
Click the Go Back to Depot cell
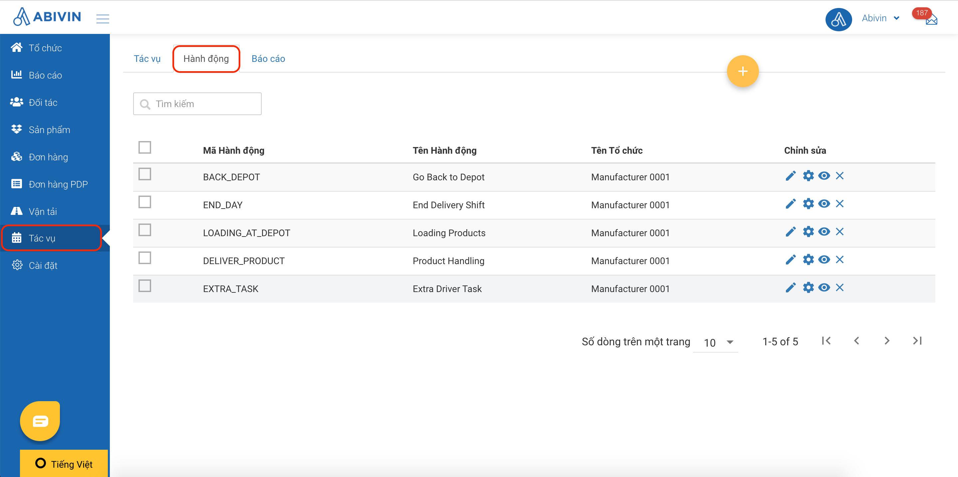point(448,177)
